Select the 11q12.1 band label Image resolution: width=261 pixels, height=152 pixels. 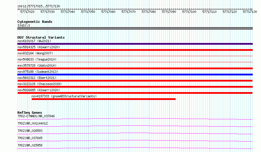point(24,25)
